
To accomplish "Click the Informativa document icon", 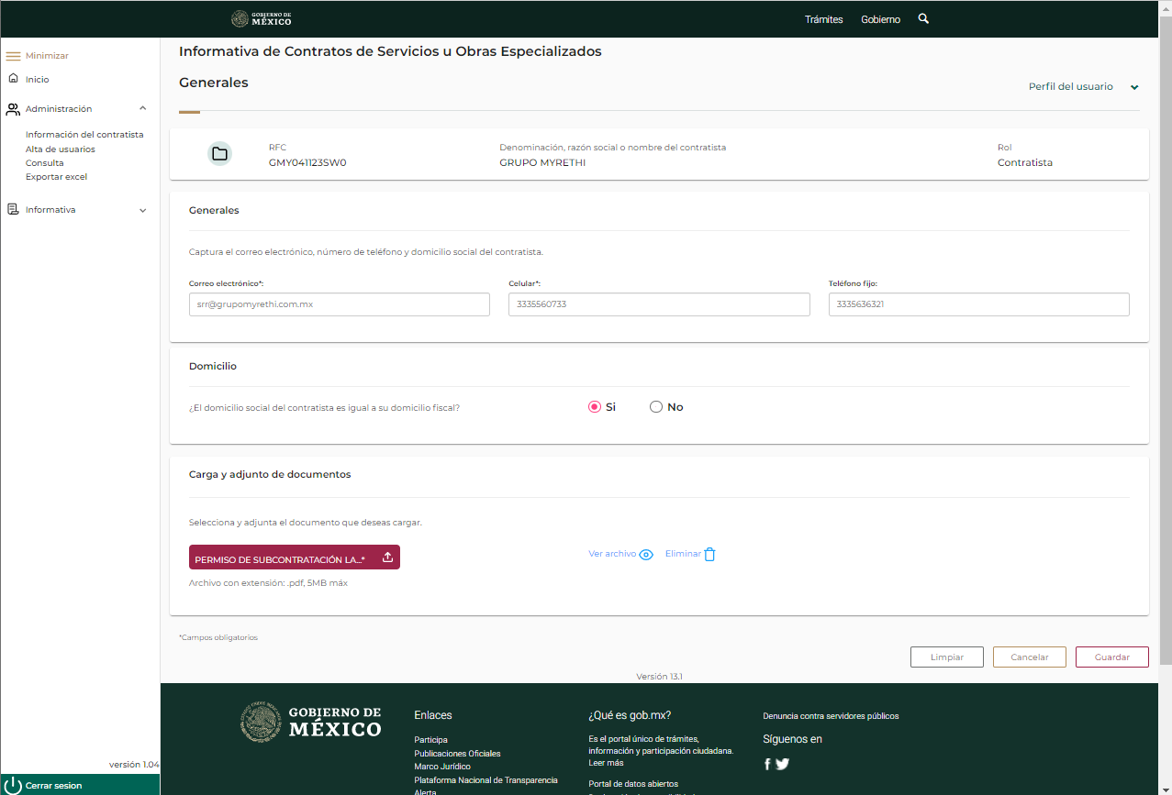I will [13, 209].
